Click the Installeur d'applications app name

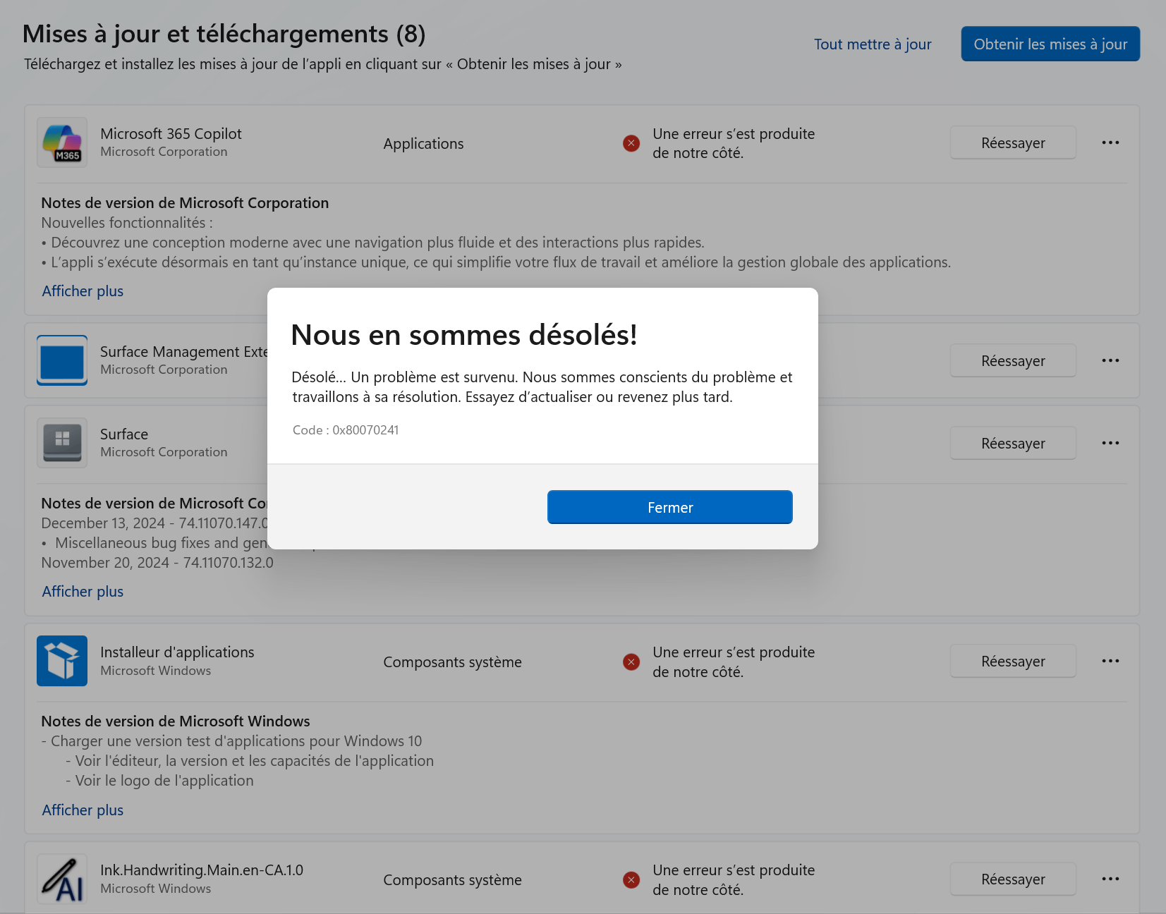click(x=177, y=652)
